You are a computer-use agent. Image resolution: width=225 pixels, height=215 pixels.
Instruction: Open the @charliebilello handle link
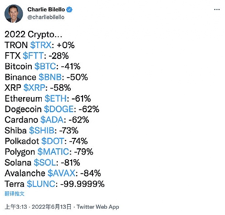(x=46, y=17)
